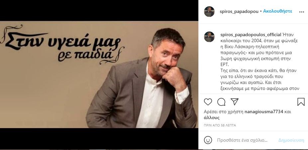Viewport: 308px width, 150px height.
Task: Open the three-dot more options menu
Action: tap(301, 12)
